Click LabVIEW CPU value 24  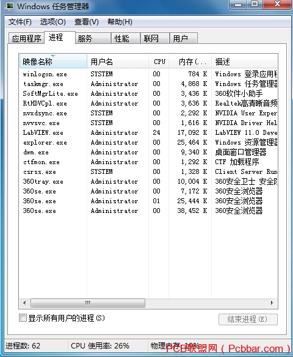[156, 132]
